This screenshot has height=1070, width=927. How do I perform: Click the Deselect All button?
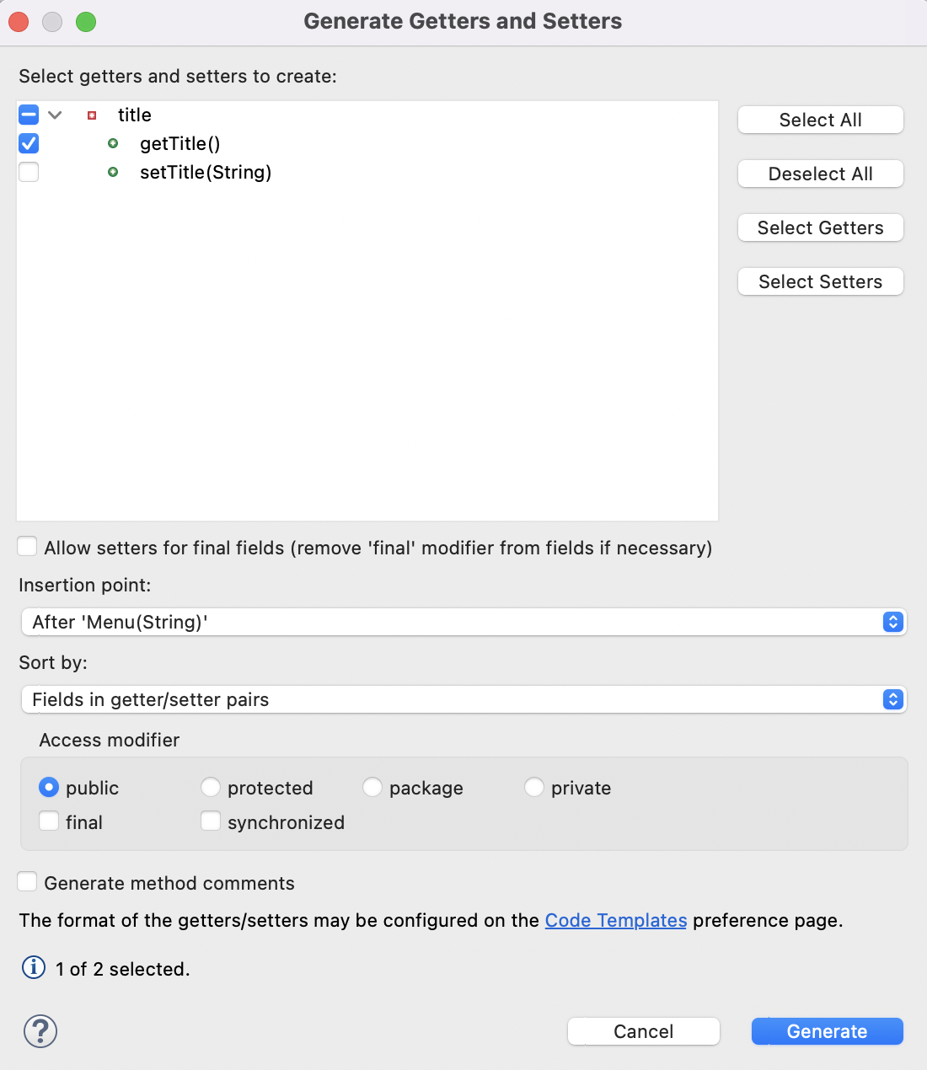click(821, 174)
